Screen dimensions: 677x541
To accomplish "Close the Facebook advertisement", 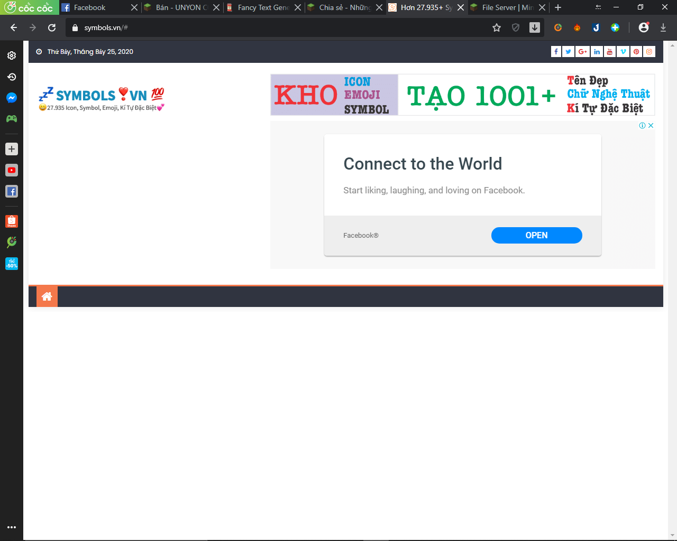I will pos(651,126).
